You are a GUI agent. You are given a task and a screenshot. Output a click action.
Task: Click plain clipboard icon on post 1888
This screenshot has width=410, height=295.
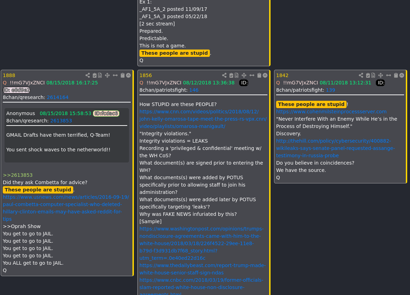(123, 75)
